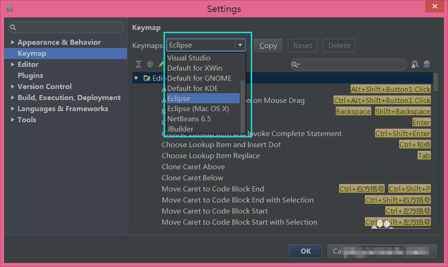Click the search magnifier in actions filter
This screenshot has width=448, height=267.
click(x=296, y=65)
